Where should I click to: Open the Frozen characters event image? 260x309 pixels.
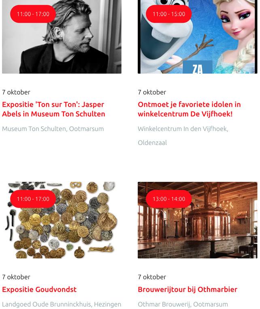click(198, 37)
